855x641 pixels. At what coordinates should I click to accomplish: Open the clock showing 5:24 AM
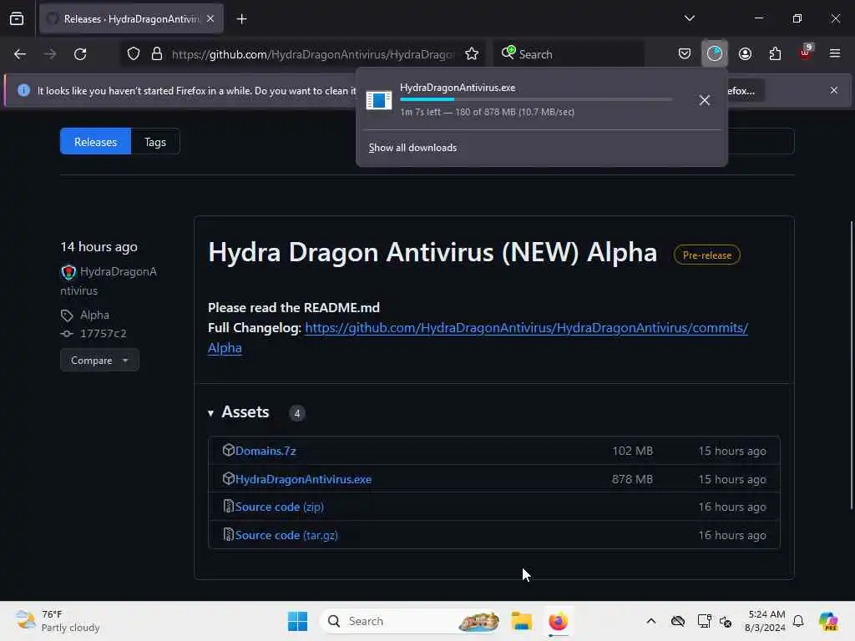tap(766, 621)
